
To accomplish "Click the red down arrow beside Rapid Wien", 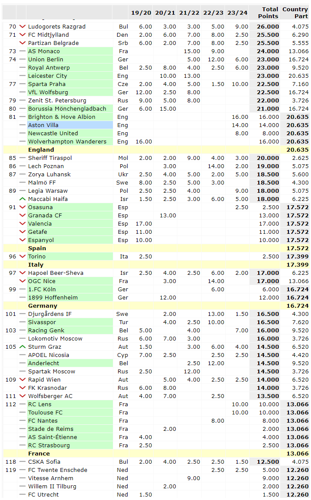I will (22, 379).
